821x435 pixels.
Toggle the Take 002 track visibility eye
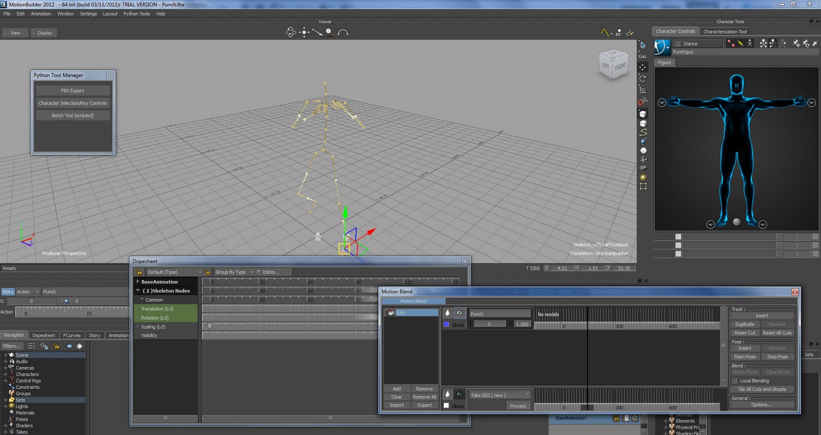[x=459, y=394]
